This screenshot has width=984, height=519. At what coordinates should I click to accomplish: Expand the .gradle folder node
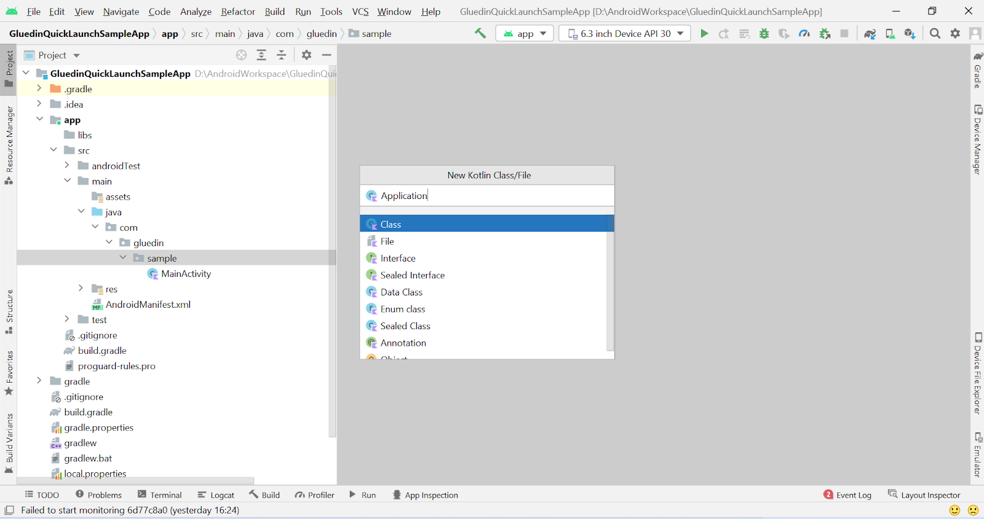coord(39,88)
